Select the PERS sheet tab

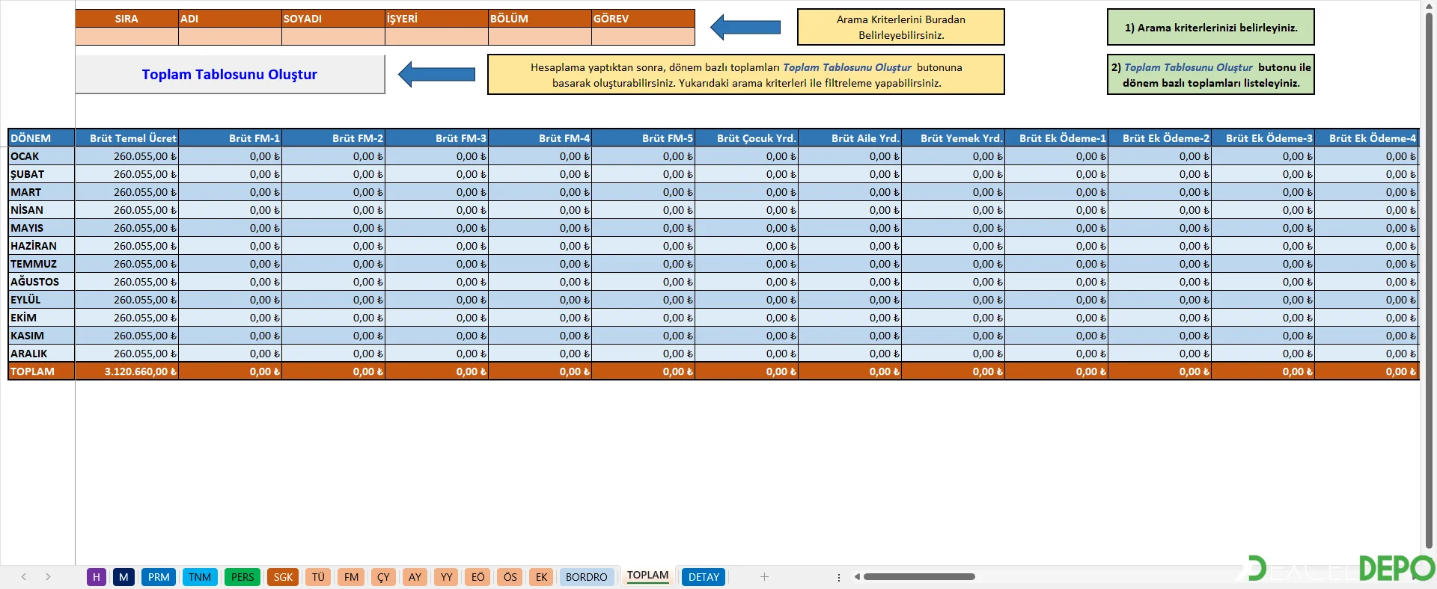242,577
